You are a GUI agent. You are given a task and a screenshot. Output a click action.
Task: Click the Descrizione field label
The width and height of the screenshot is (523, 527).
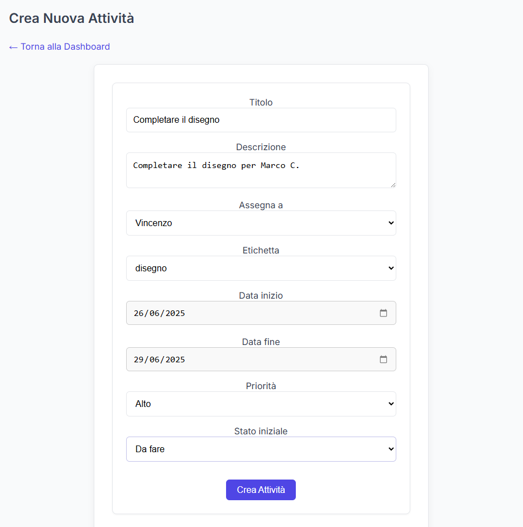[x=261, y=147]
